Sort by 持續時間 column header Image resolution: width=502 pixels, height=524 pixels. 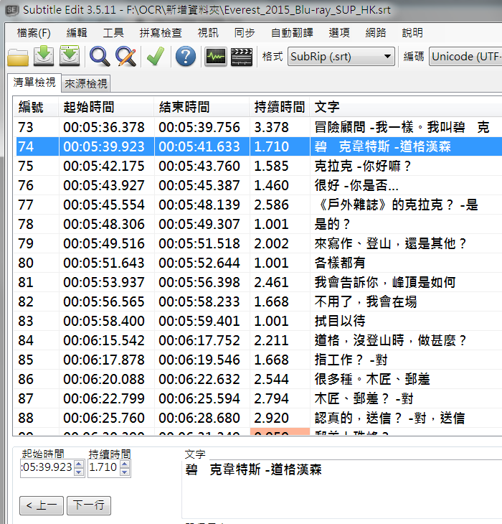point(280,107)
